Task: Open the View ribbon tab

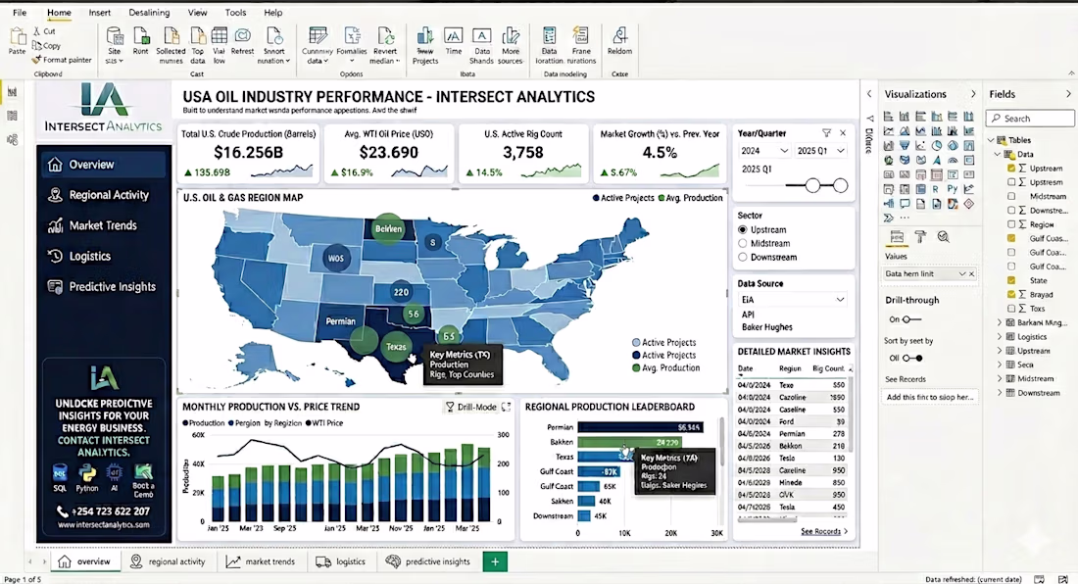Action: (197, 13)
